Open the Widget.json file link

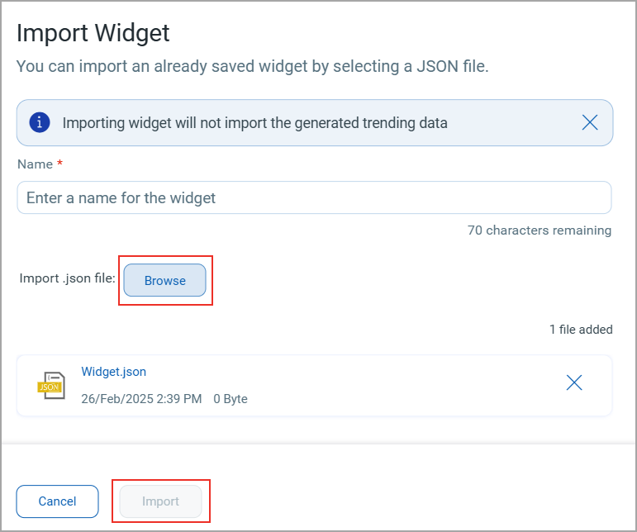(x=114, y=372)
